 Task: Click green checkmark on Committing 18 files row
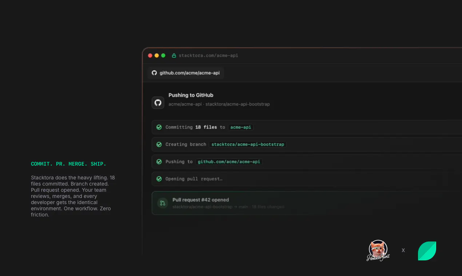click(159, 127)
